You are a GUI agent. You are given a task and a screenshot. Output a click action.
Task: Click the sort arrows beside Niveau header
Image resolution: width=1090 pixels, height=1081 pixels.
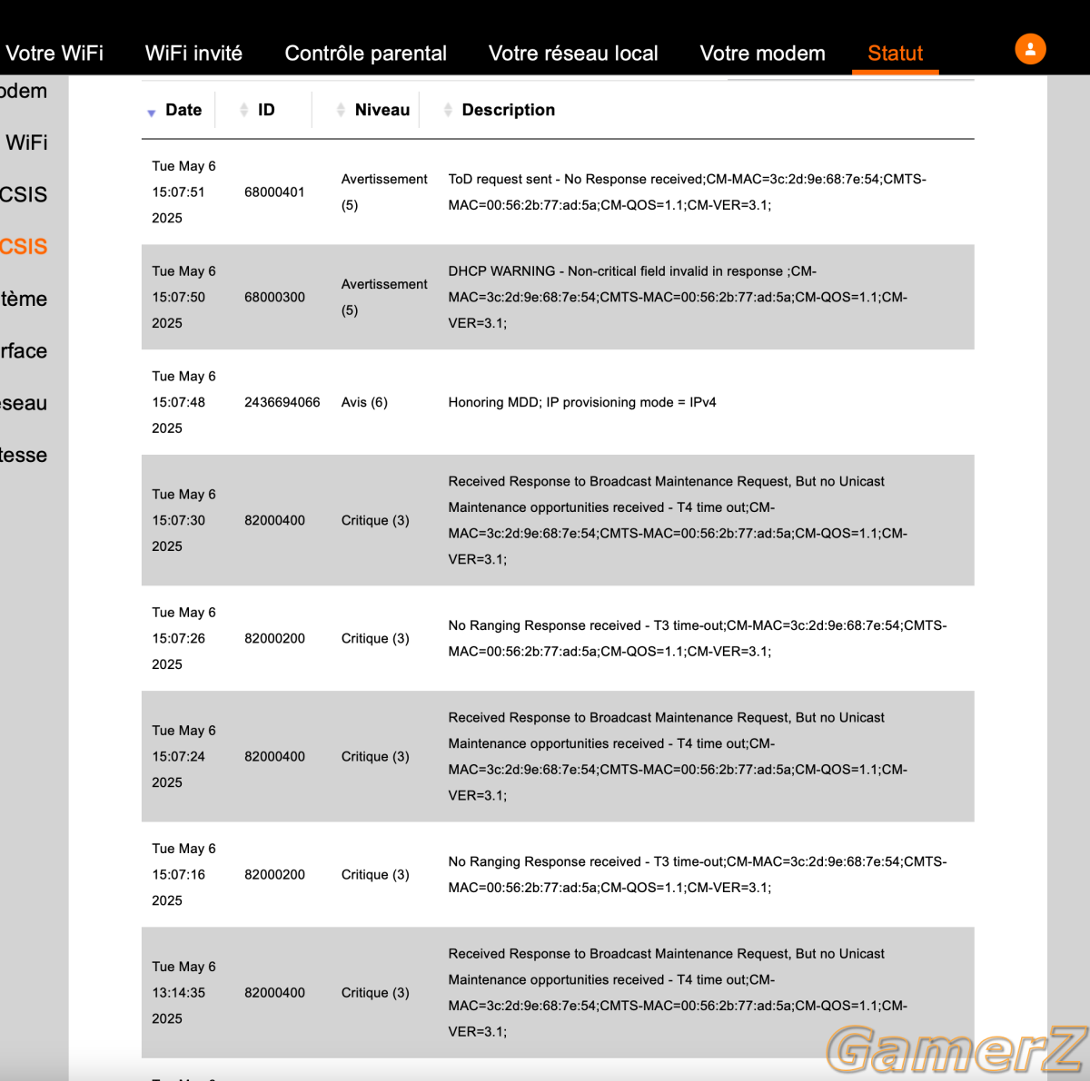341,110
